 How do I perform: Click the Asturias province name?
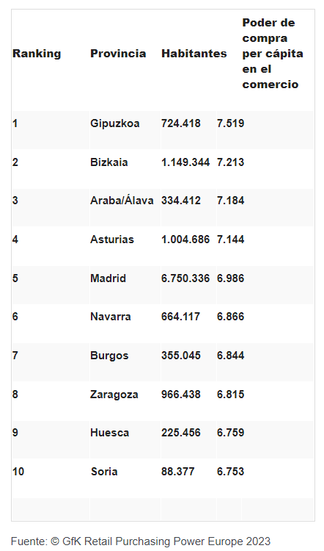coord(112,240)
